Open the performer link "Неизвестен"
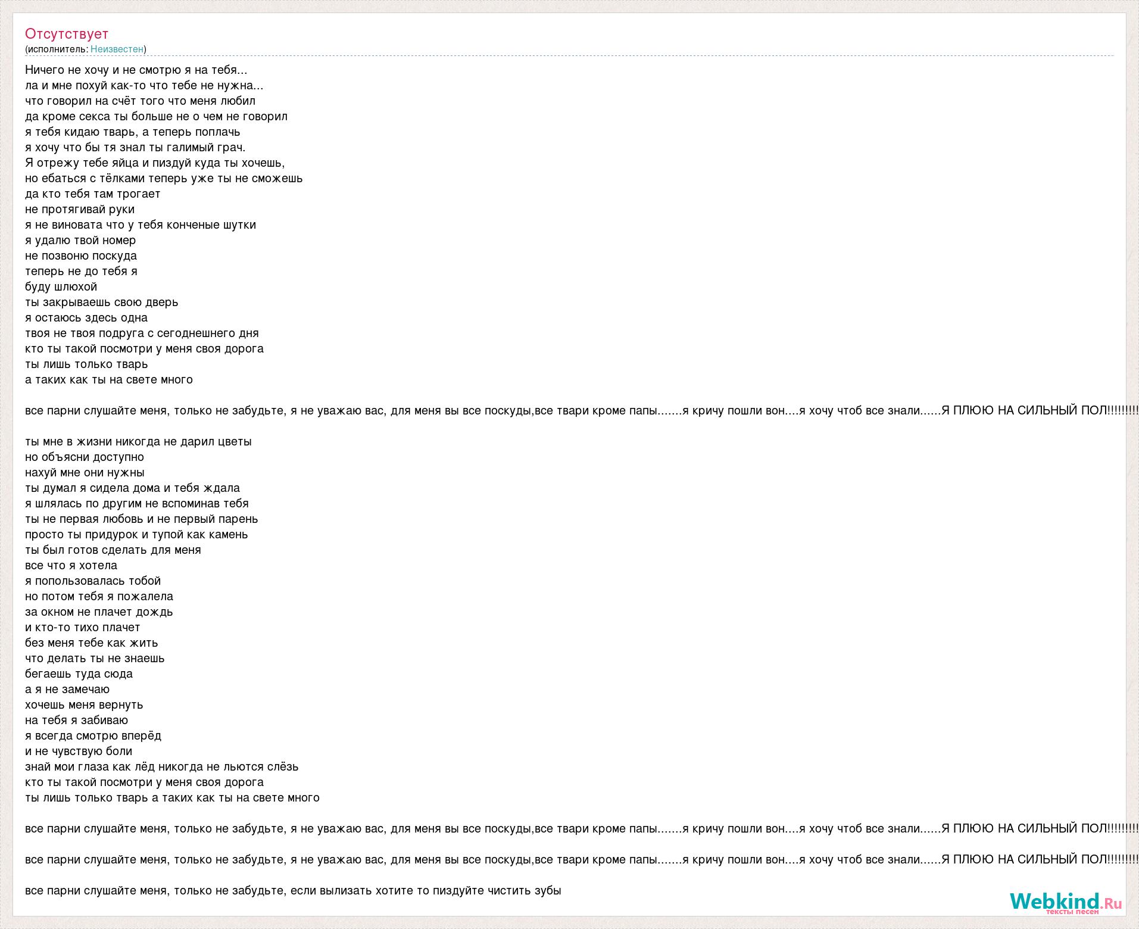This screenshot has width=1139, height=929. [x=117, y=49]
